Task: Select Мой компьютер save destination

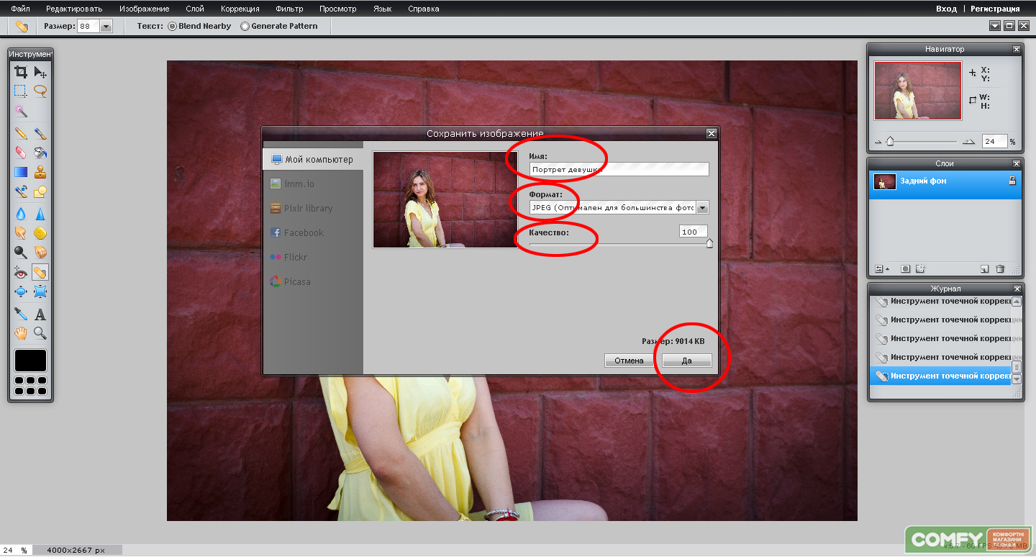Action: coord(313,159)
